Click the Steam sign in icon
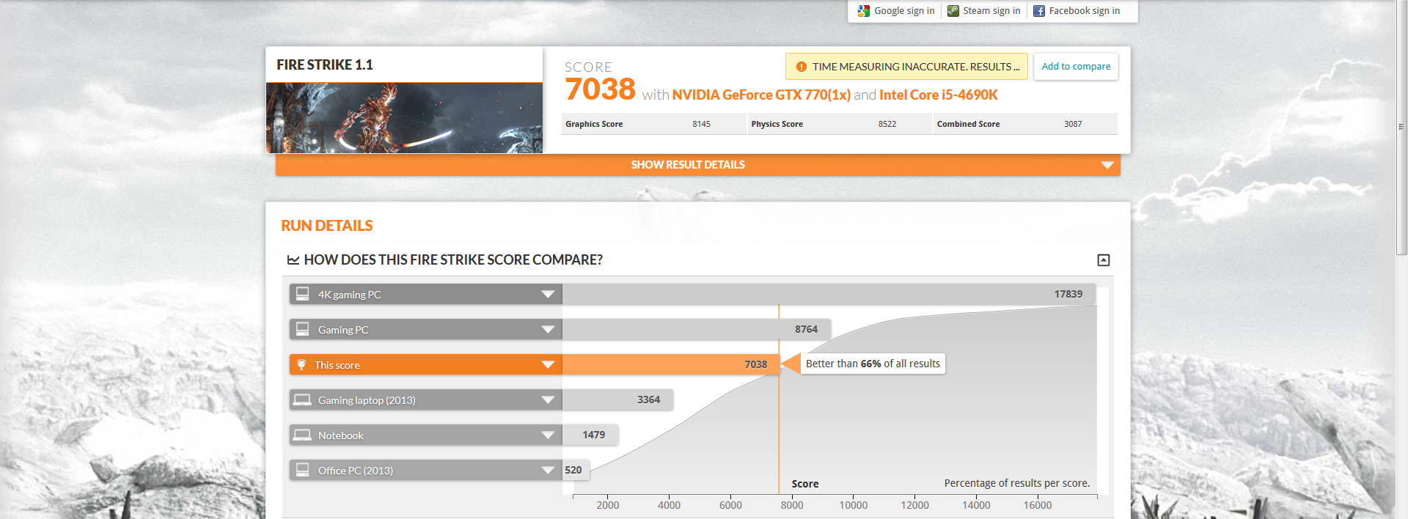 click(953, 11)
